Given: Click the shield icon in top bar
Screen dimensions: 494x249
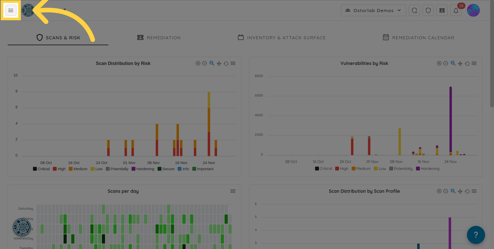Looking at the screenshot, I should pyautogui.click(x=428, y=11).
